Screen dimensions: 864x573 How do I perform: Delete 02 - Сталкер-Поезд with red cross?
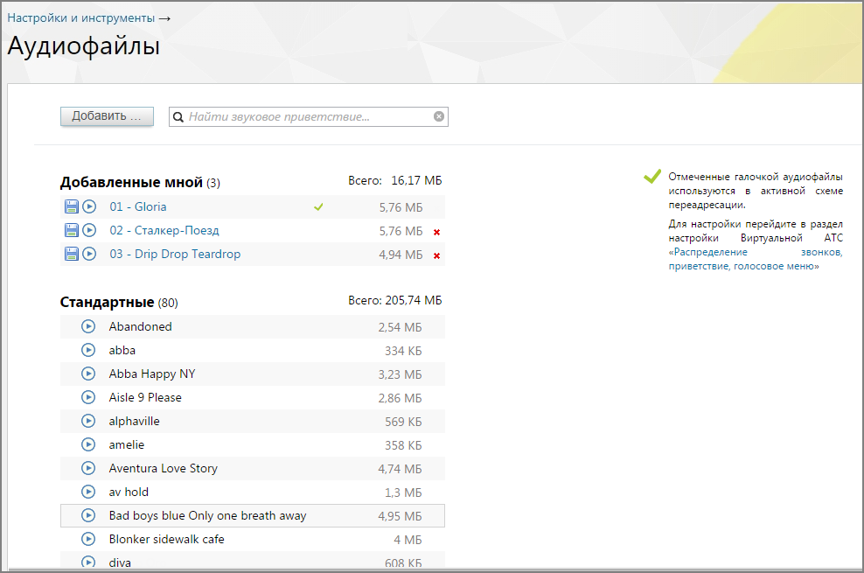tap(437, 232)
